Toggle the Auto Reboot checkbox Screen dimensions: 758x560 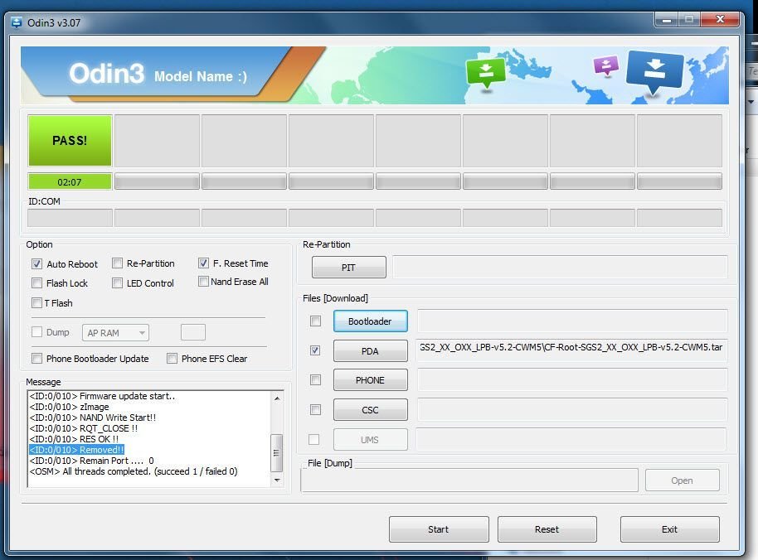[x=36, y=264]
